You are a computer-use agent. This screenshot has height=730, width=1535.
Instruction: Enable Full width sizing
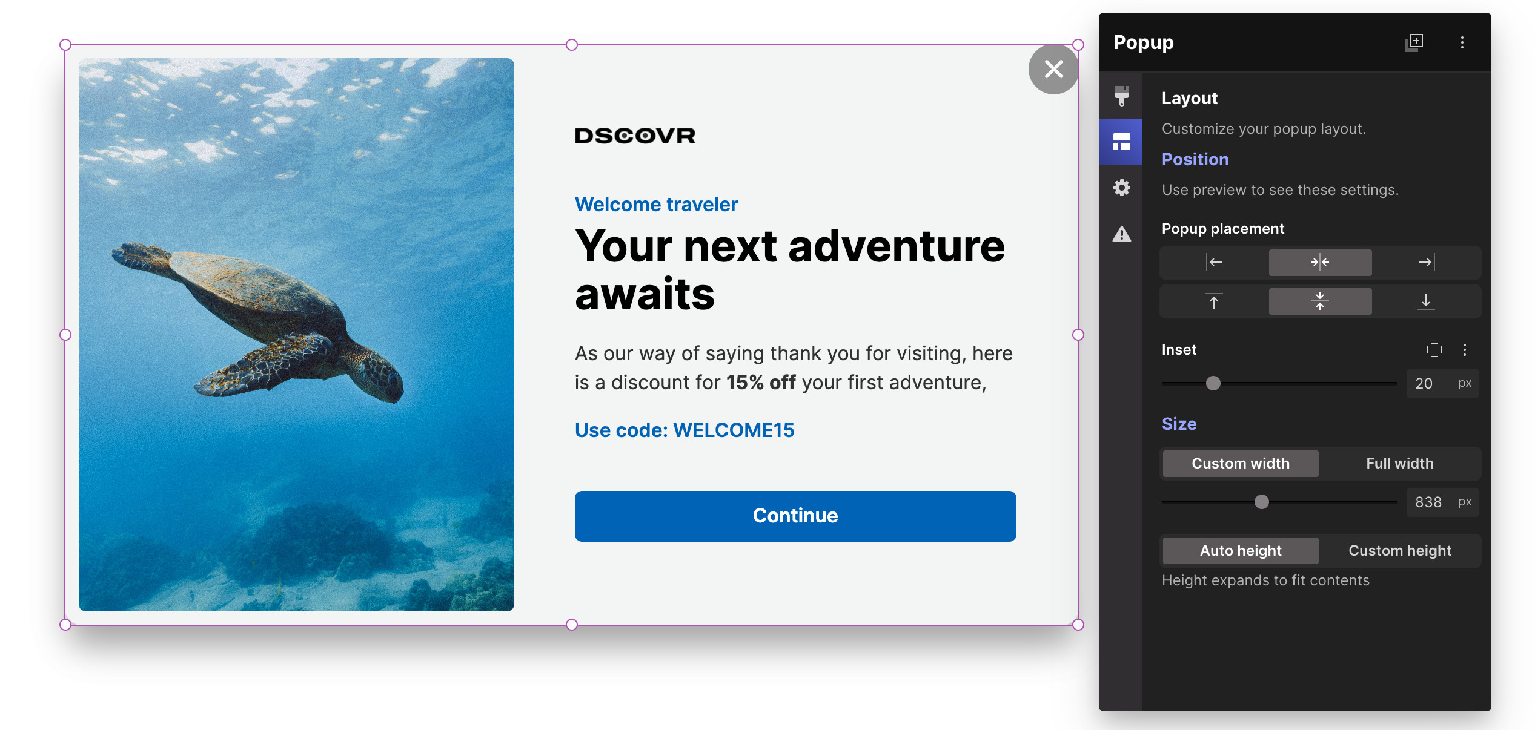coord(1399,463)
